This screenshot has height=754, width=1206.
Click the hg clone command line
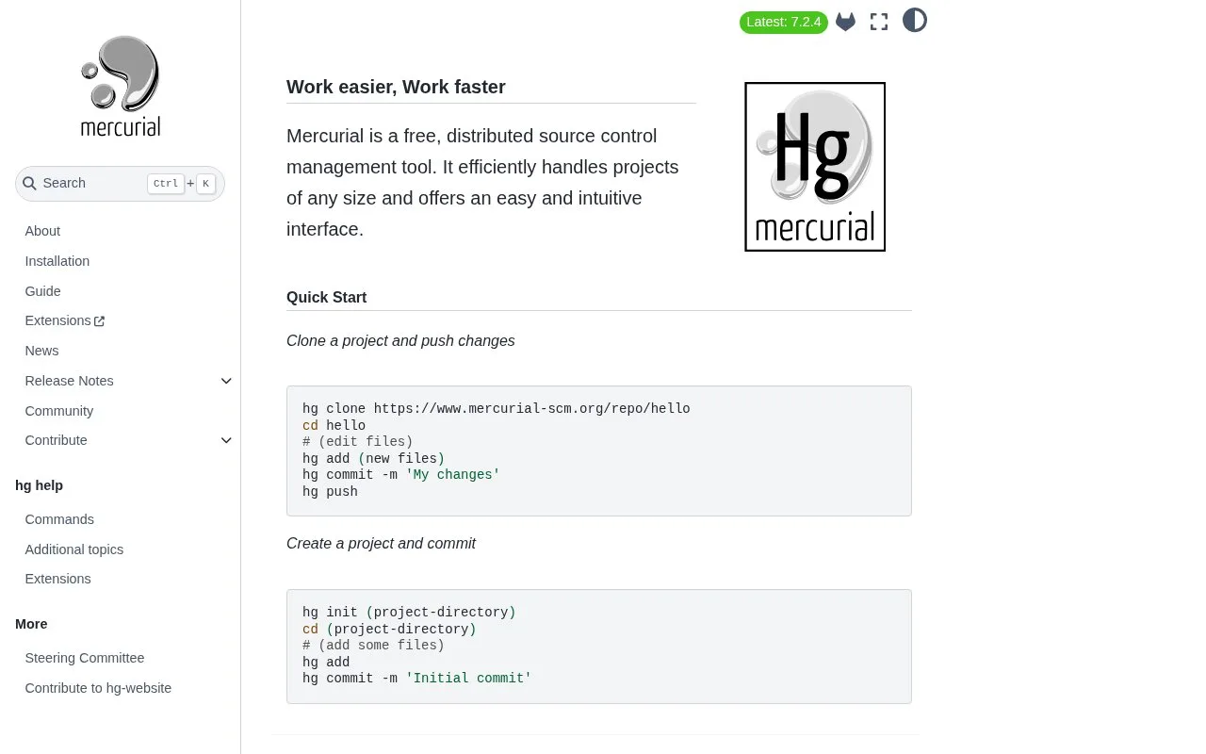coord(497,409)
